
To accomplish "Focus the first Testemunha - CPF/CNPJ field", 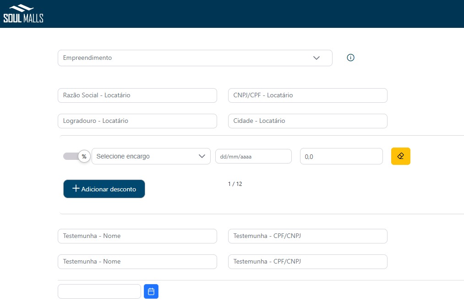I will click(308, 236).
